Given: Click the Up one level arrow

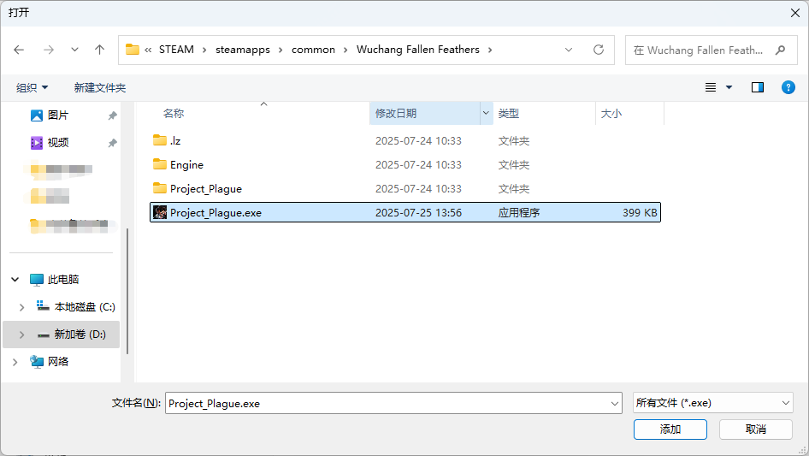Looking at the screenshot, I should 99,50.
